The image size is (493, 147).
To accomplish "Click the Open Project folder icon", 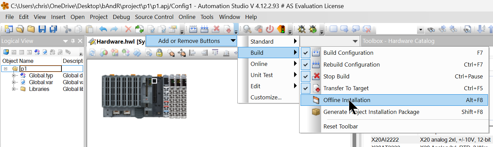I will [20, 29].
